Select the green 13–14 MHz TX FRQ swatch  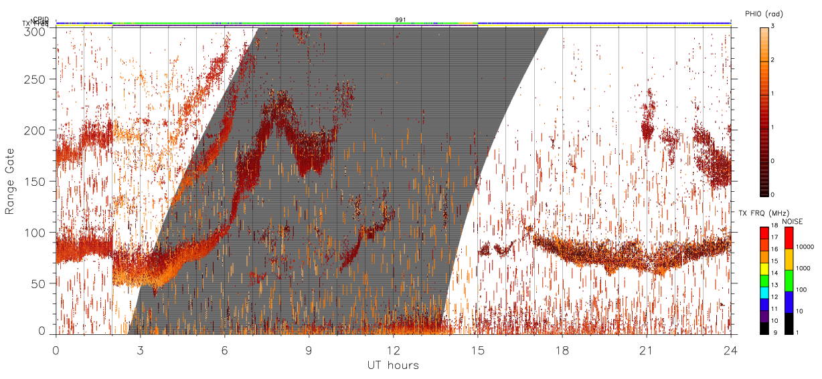click(764, 280)
